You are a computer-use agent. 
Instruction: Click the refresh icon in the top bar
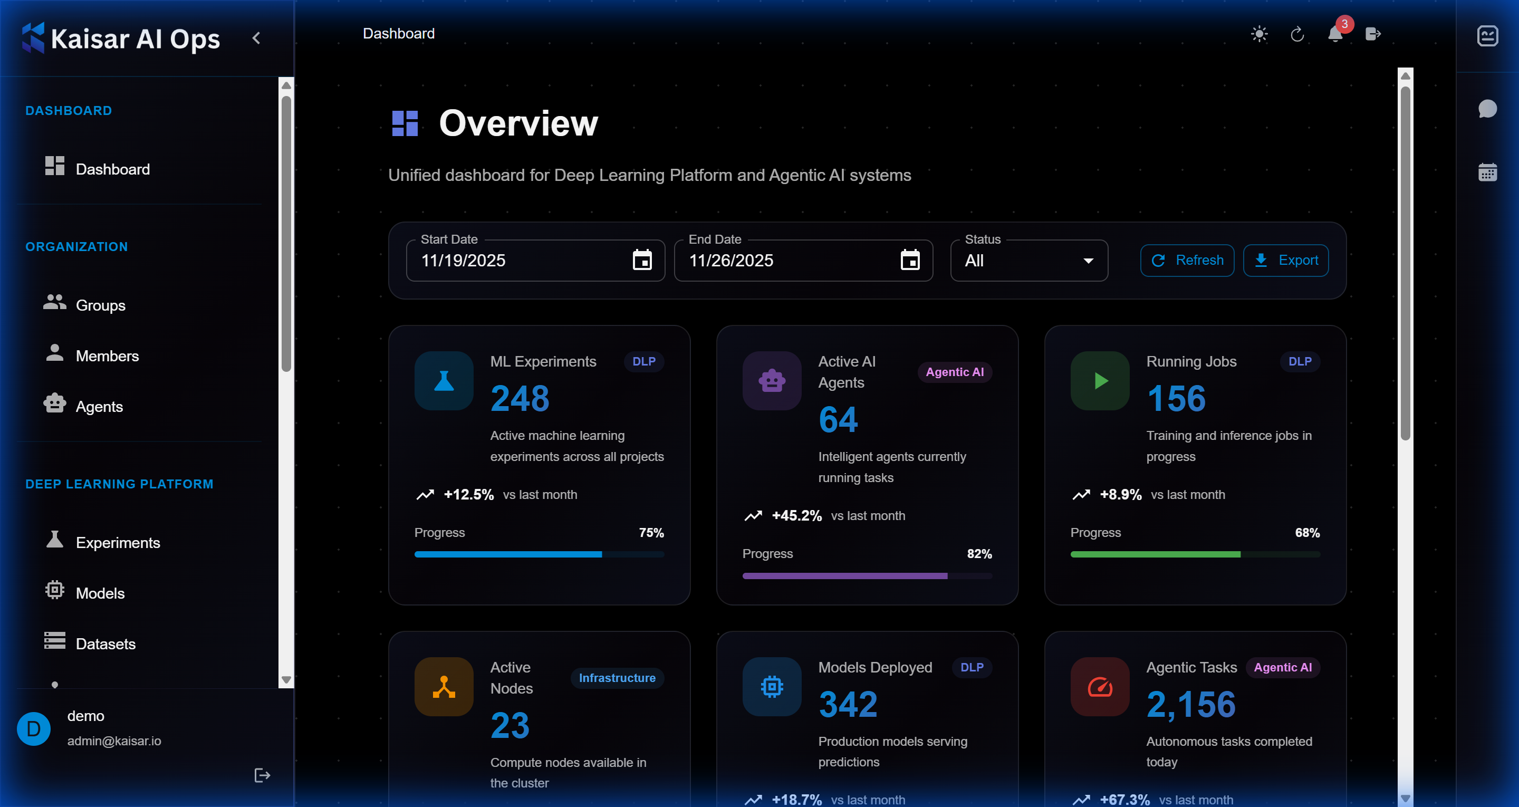(1297, 34)
